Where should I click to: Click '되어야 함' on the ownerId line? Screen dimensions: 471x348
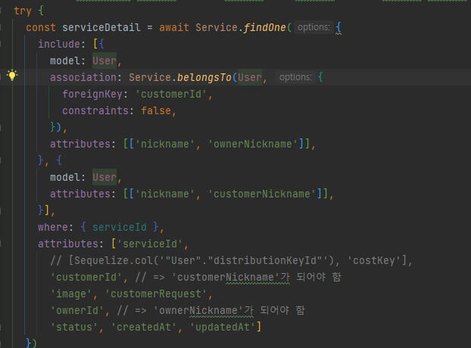click(282, 310)
